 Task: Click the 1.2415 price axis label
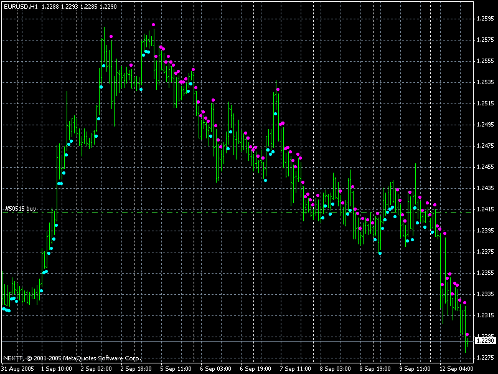(x=484, y=209)
